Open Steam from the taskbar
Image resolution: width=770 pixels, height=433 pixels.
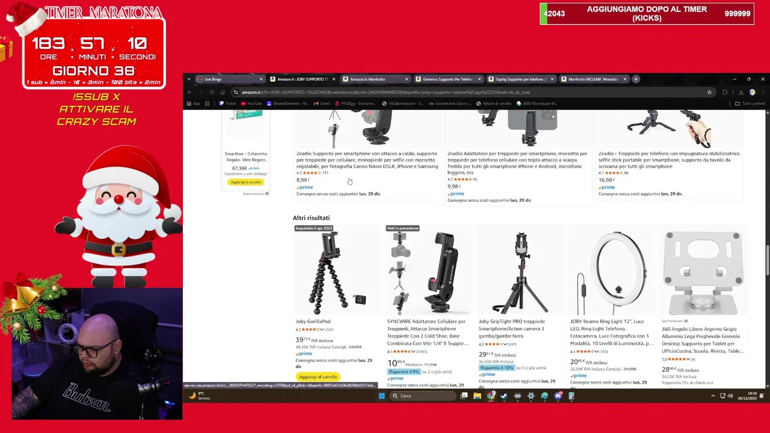(x=504, y=396)
